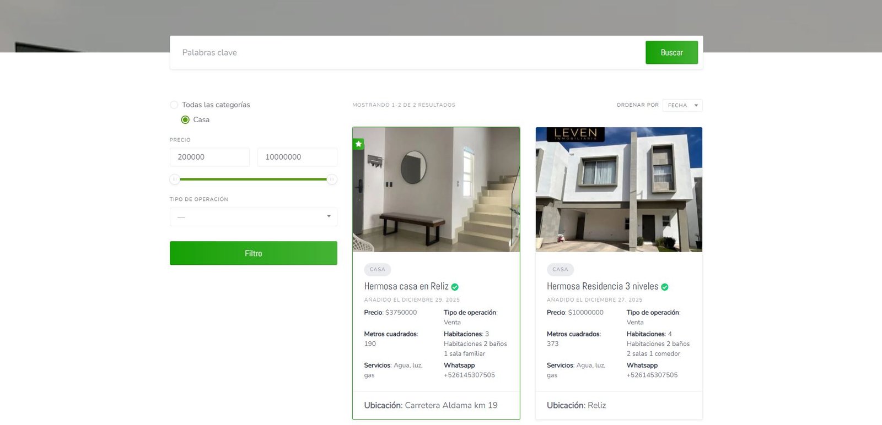Select the Todas las categorías radio option
Viewport: 882px width, 425px height.
click(x=174, y=105)
